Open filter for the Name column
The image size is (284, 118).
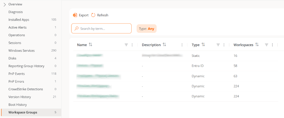[x=126, y=45]
